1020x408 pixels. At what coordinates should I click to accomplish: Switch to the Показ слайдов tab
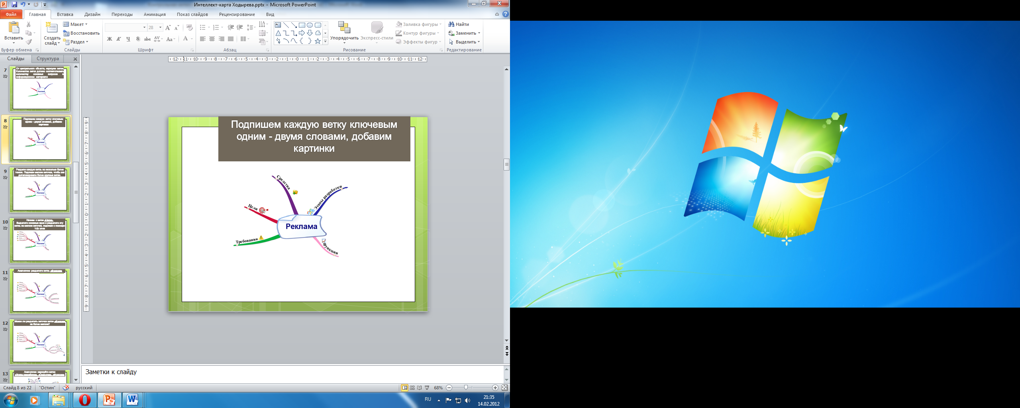(192, 14)
